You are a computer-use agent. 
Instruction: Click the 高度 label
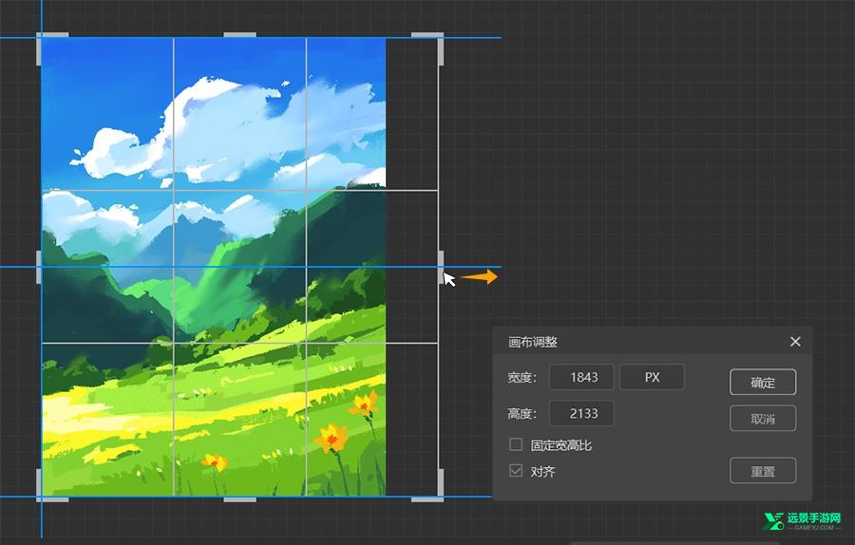tap(522, 414)
